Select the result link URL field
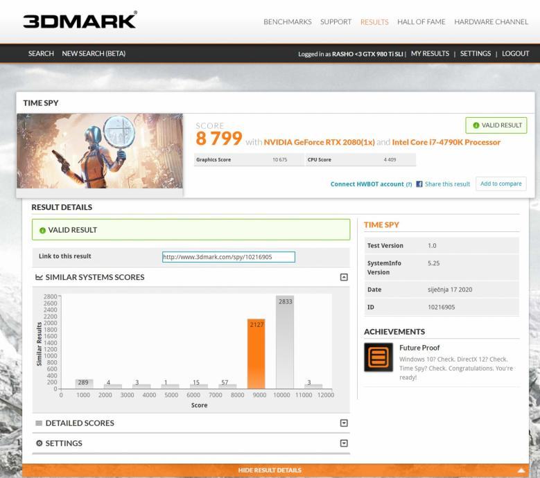This screenshot has height=478, width=540. pyautogui.click(x=229, y=257)
